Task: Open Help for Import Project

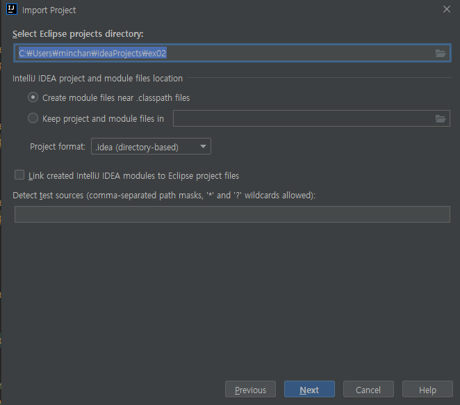Action: (x=427, y=389)
